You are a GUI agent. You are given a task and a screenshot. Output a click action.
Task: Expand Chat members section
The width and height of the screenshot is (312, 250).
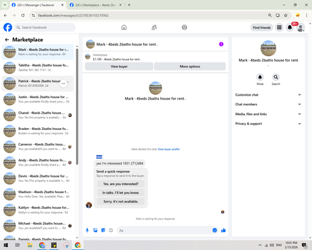pos(268,104)
